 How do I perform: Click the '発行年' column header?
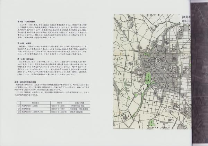point(60,103)
